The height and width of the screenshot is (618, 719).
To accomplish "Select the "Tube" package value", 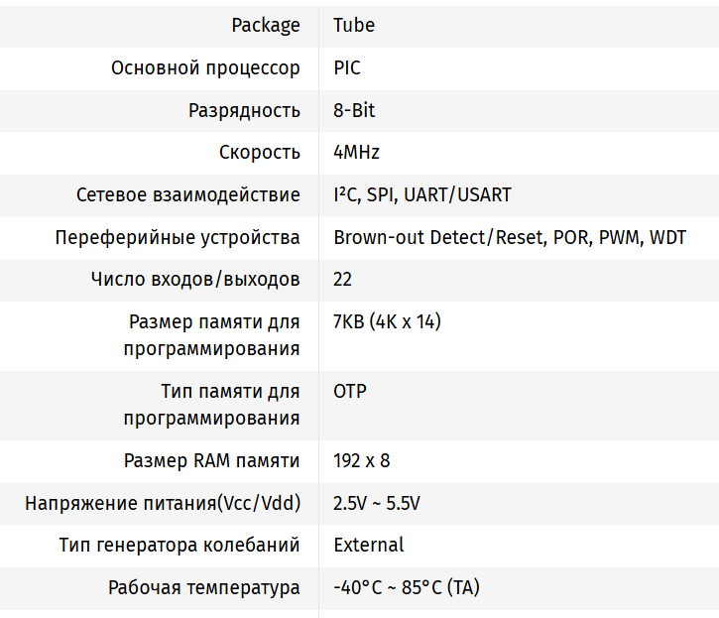I will [354, 26].
